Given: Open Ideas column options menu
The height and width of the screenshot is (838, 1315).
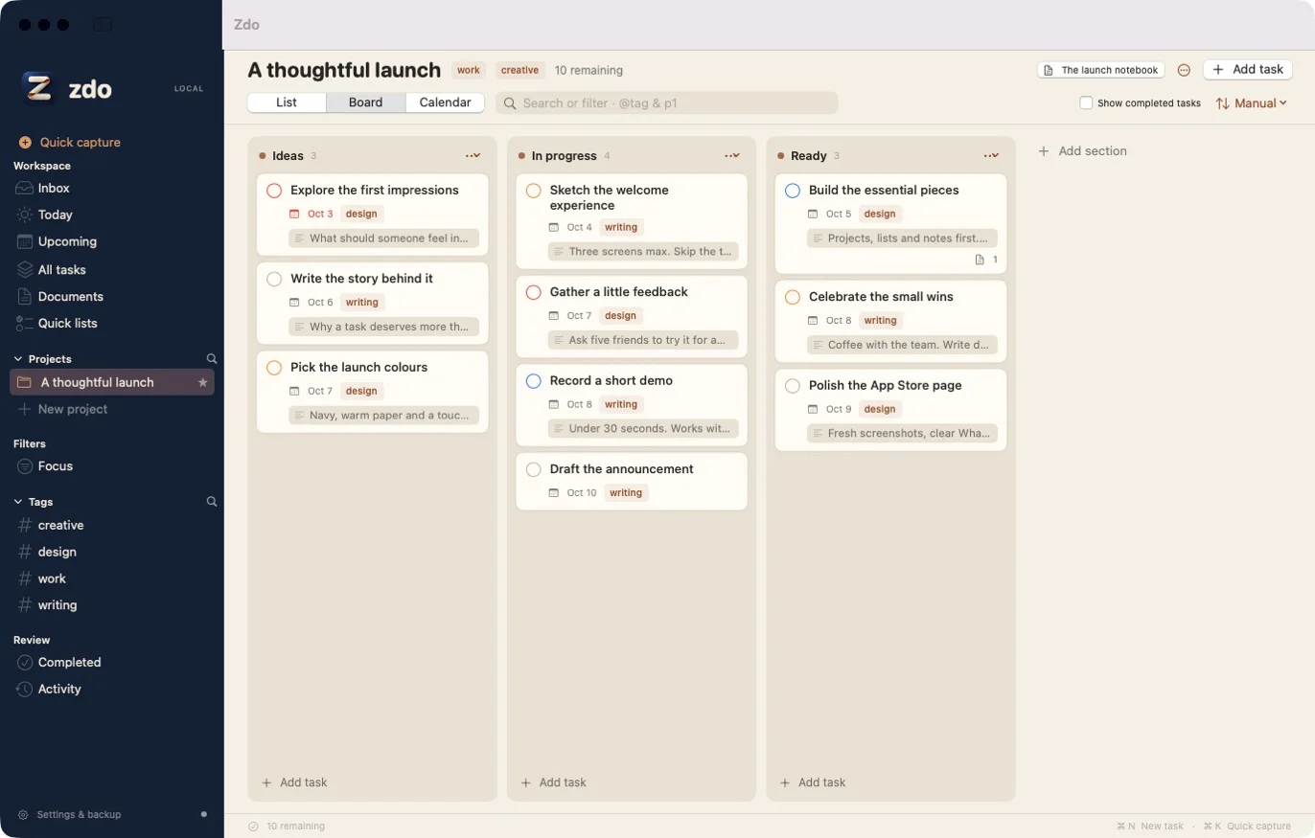Looking at the screenshot, I should pyautogui.click(x=473, y=155).
